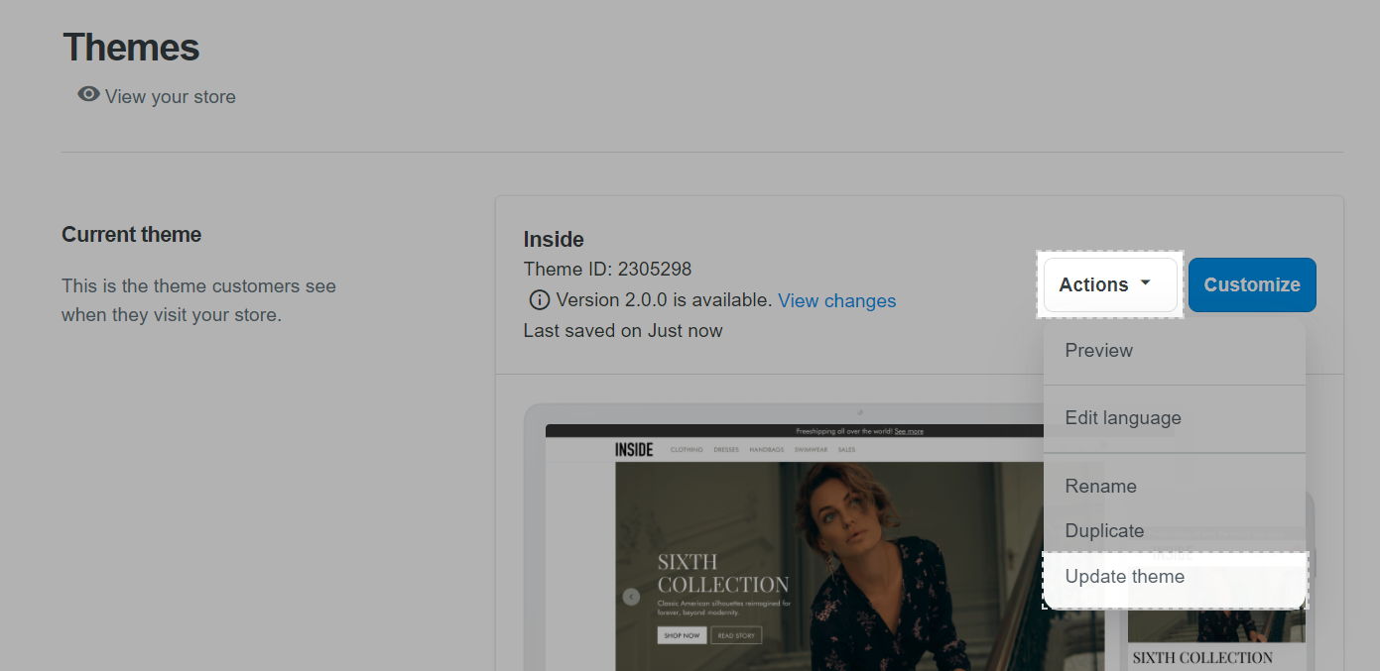Screen dimensions: 1380x671
Task: Click the blue Customize button
Action: [x=1252, y=284]
